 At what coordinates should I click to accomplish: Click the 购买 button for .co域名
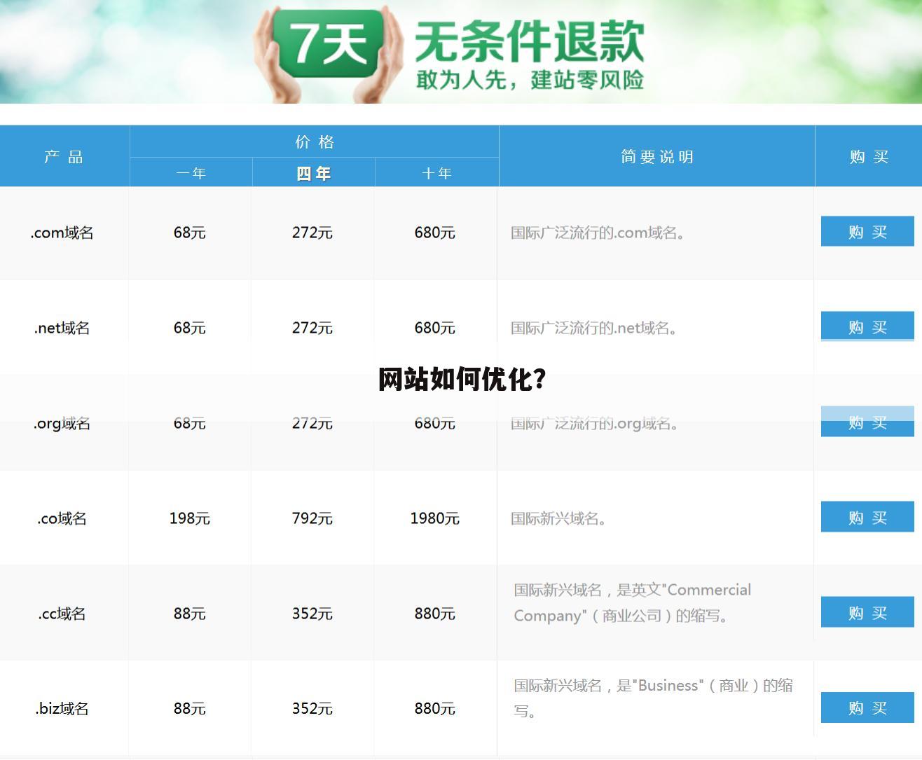(867, 517)
